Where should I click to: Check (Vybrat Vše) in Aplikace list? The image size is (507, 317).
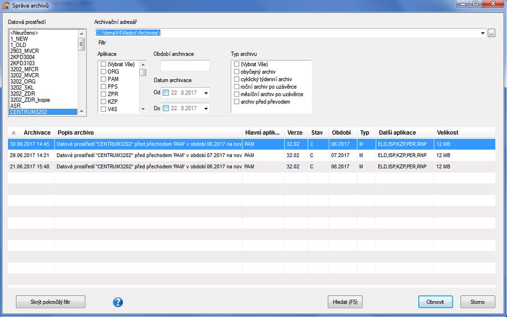[x=104, y=64]
